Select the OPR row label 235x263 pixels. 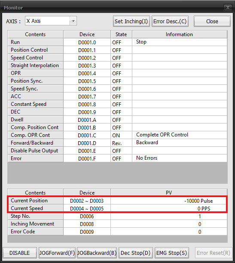tap(36, 73)
